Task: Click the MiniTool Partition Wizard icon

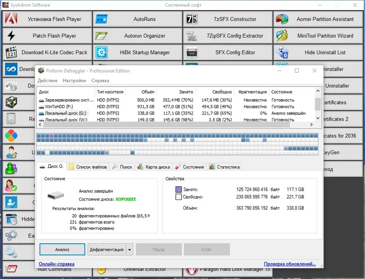Action: point(282,36)
